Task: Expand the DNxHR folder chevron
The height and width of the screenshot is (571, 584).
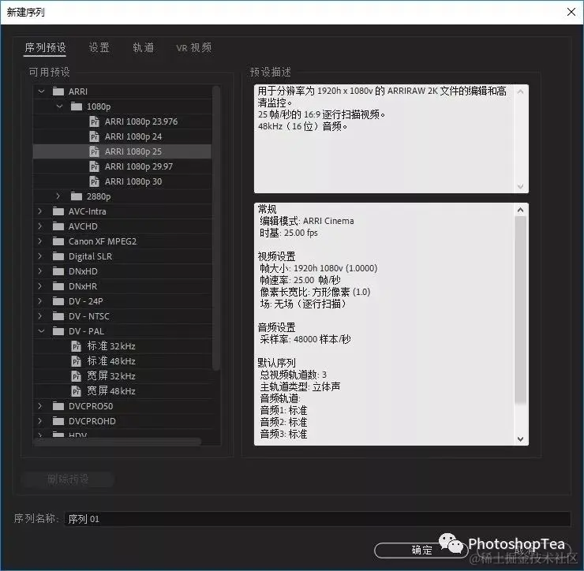Action: pyautogui.click(x=40, y=286)
